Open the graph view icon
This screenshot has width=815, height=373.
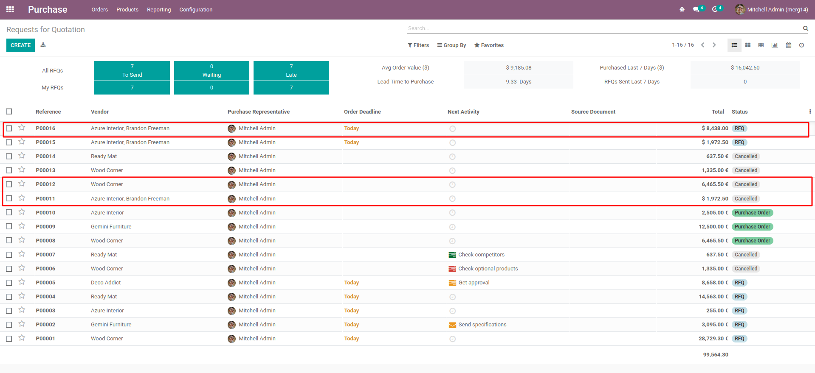pyautogui.click(x=775, y=45)
